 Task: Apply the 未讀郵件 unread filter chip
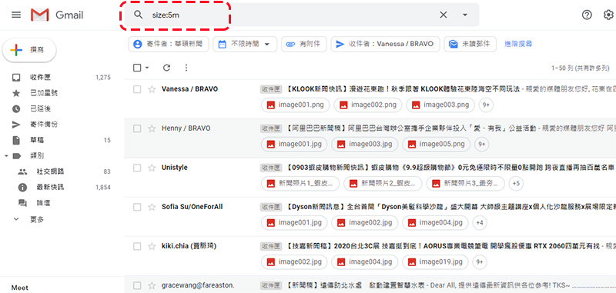click(x=470, y=45)
